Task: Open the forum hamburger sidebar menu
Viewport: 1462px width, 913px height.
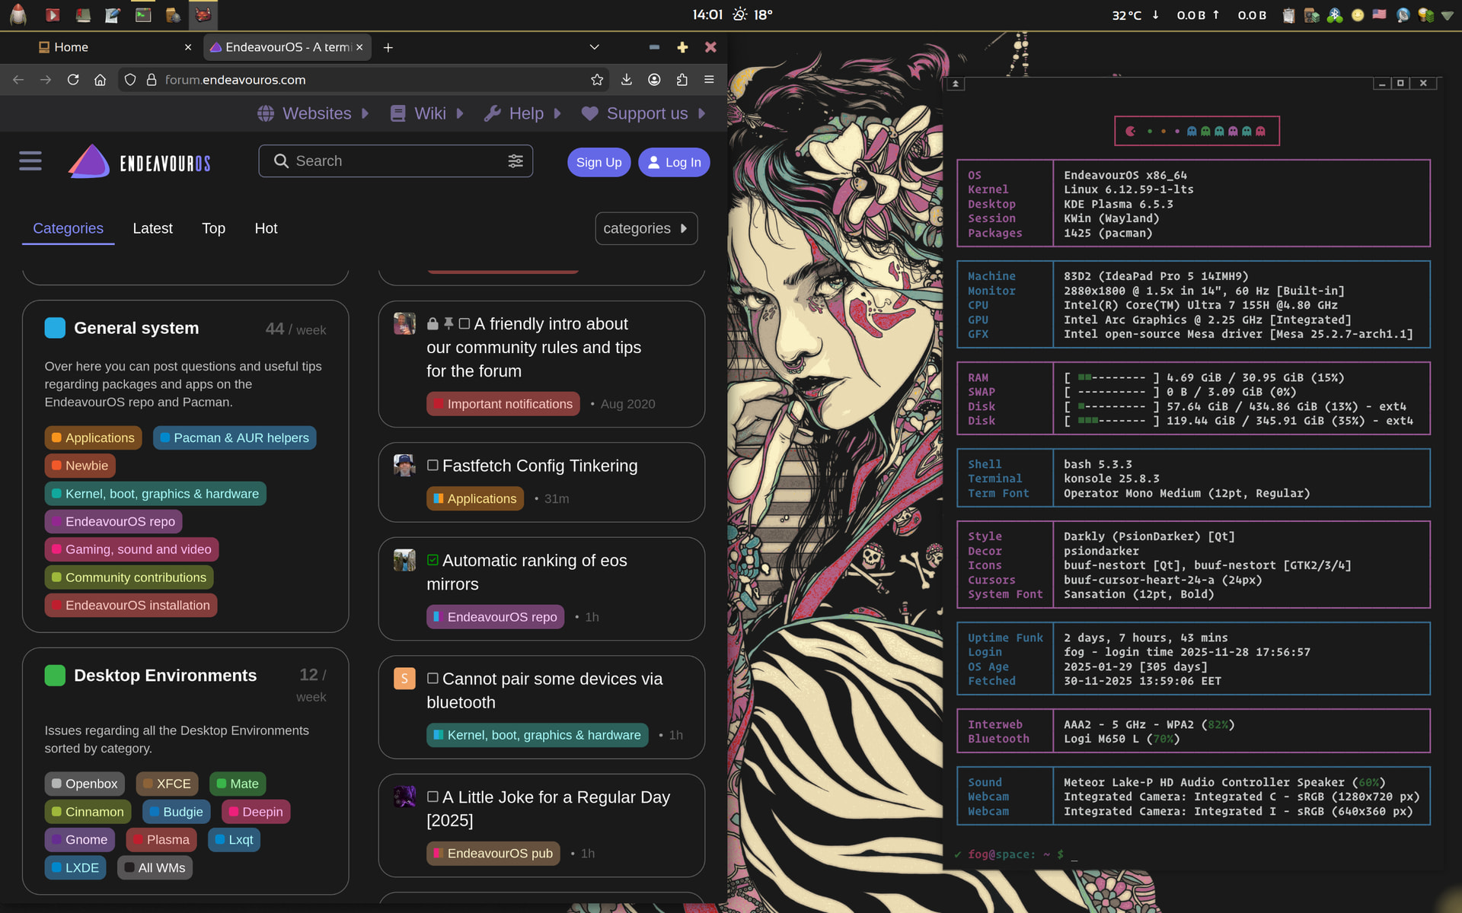Action: (30, 161)
